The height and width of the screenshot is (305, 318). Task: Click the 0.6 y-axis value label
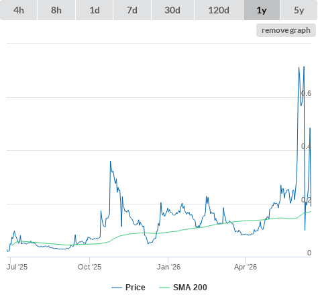306,93
